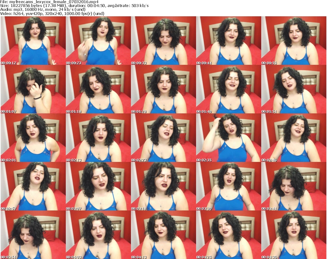Image resolution: width=327 pixels, height=259 pixels.
Task: Open the frame at timestamp 00:01:18
Action: 98,89
